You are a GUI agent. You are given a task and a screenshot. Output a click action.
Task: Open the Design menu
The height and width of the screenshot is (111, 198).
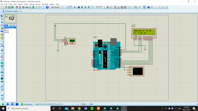point(20,4)
